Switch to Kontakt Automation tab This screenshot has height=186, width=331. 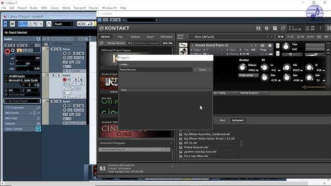(x=167, y=37)
